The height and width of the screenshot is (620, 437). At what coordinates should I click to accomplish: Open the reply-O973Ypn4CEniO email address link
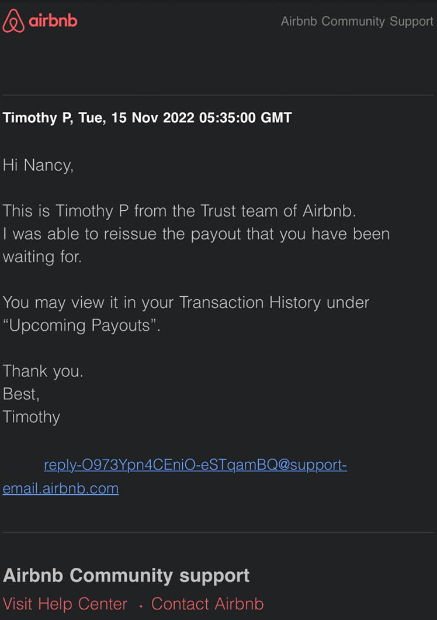pos(195,465)
